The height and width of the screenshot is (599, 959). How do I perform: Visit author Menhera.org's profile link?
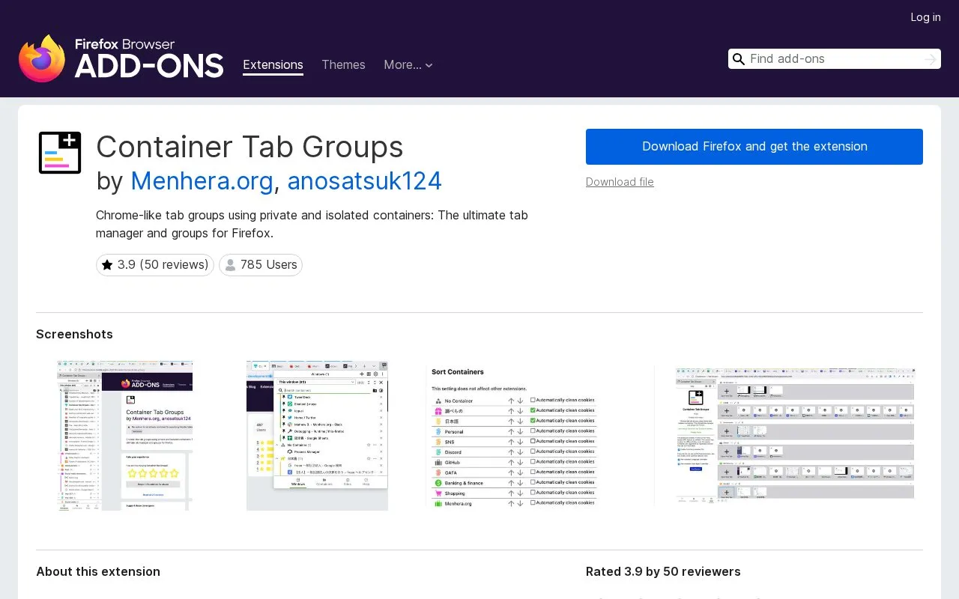[202, 181]
